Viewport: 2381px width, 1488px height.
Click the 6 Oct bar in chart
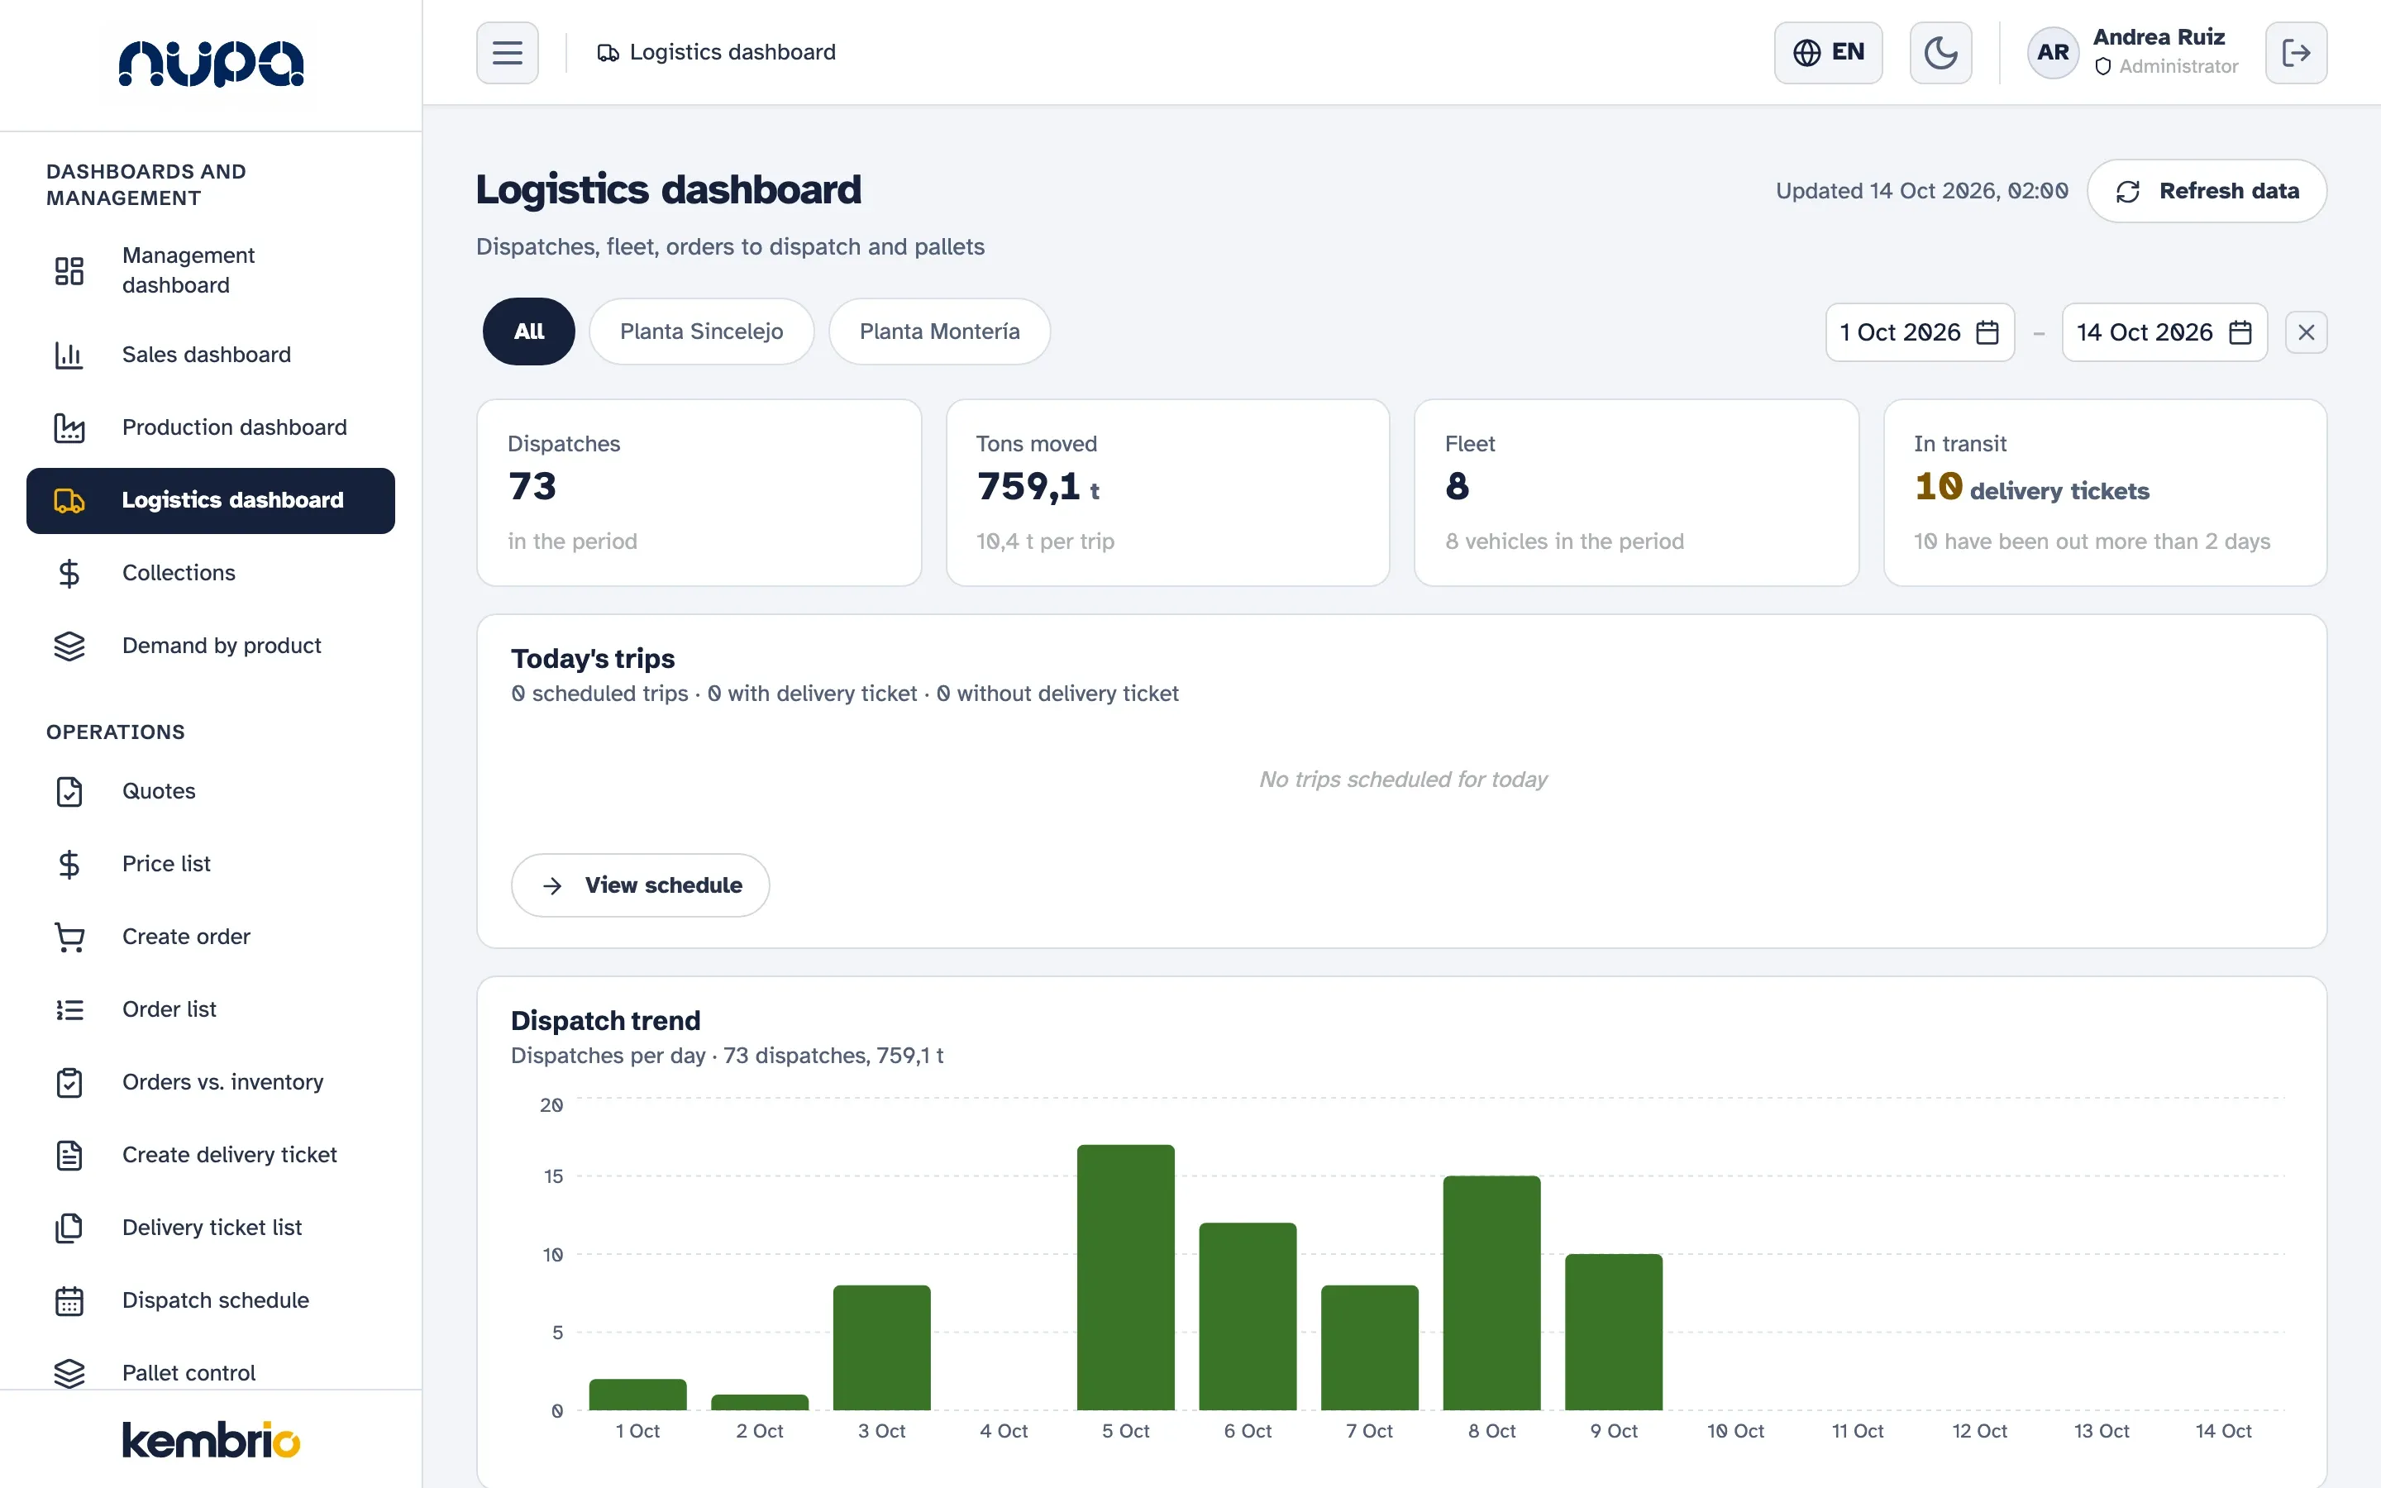1248,1317
